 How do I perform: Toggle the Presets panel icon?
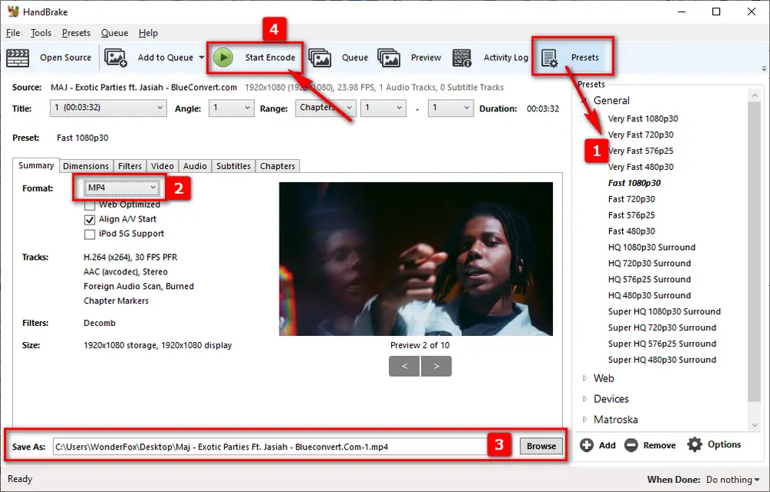[550, 58]
